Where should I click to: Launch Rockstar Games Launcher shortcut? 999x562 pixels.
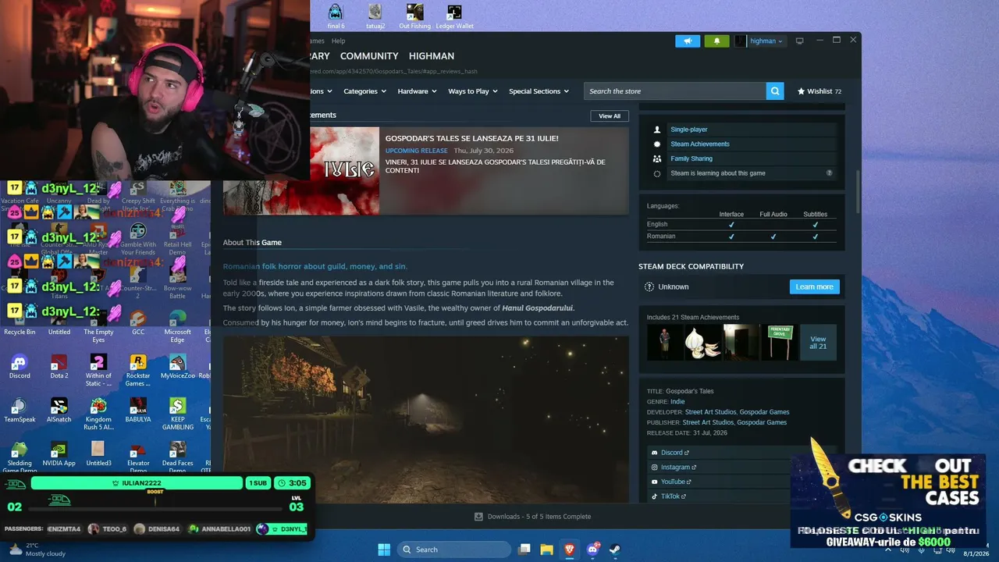138,370
